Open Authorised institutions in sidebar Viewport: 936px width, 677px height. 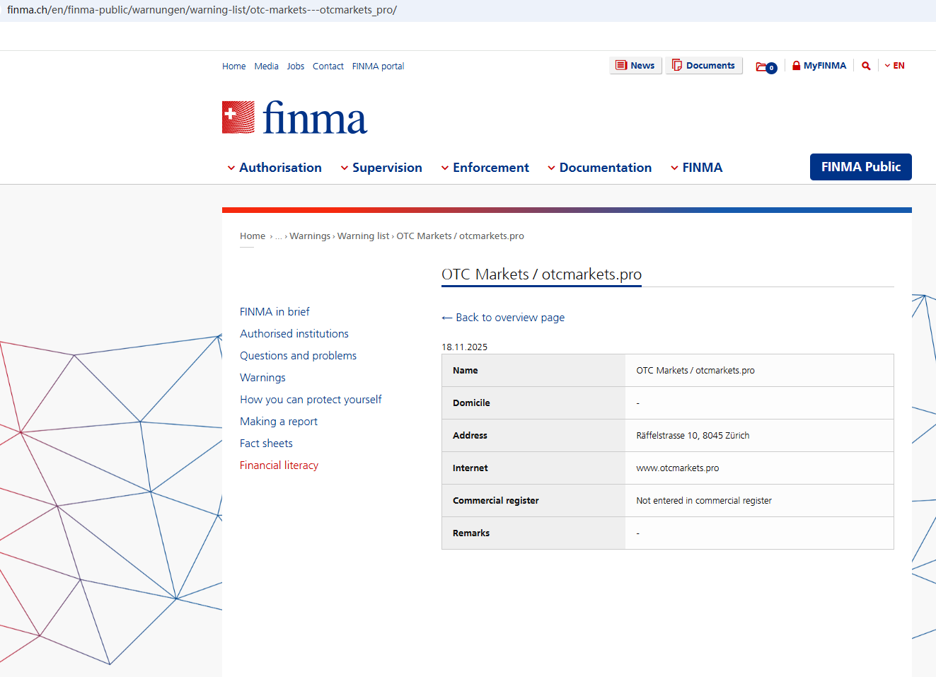tap(294, 334)
